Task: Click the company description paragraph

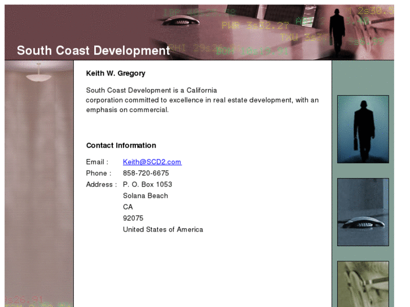Action: pos(202,100)
